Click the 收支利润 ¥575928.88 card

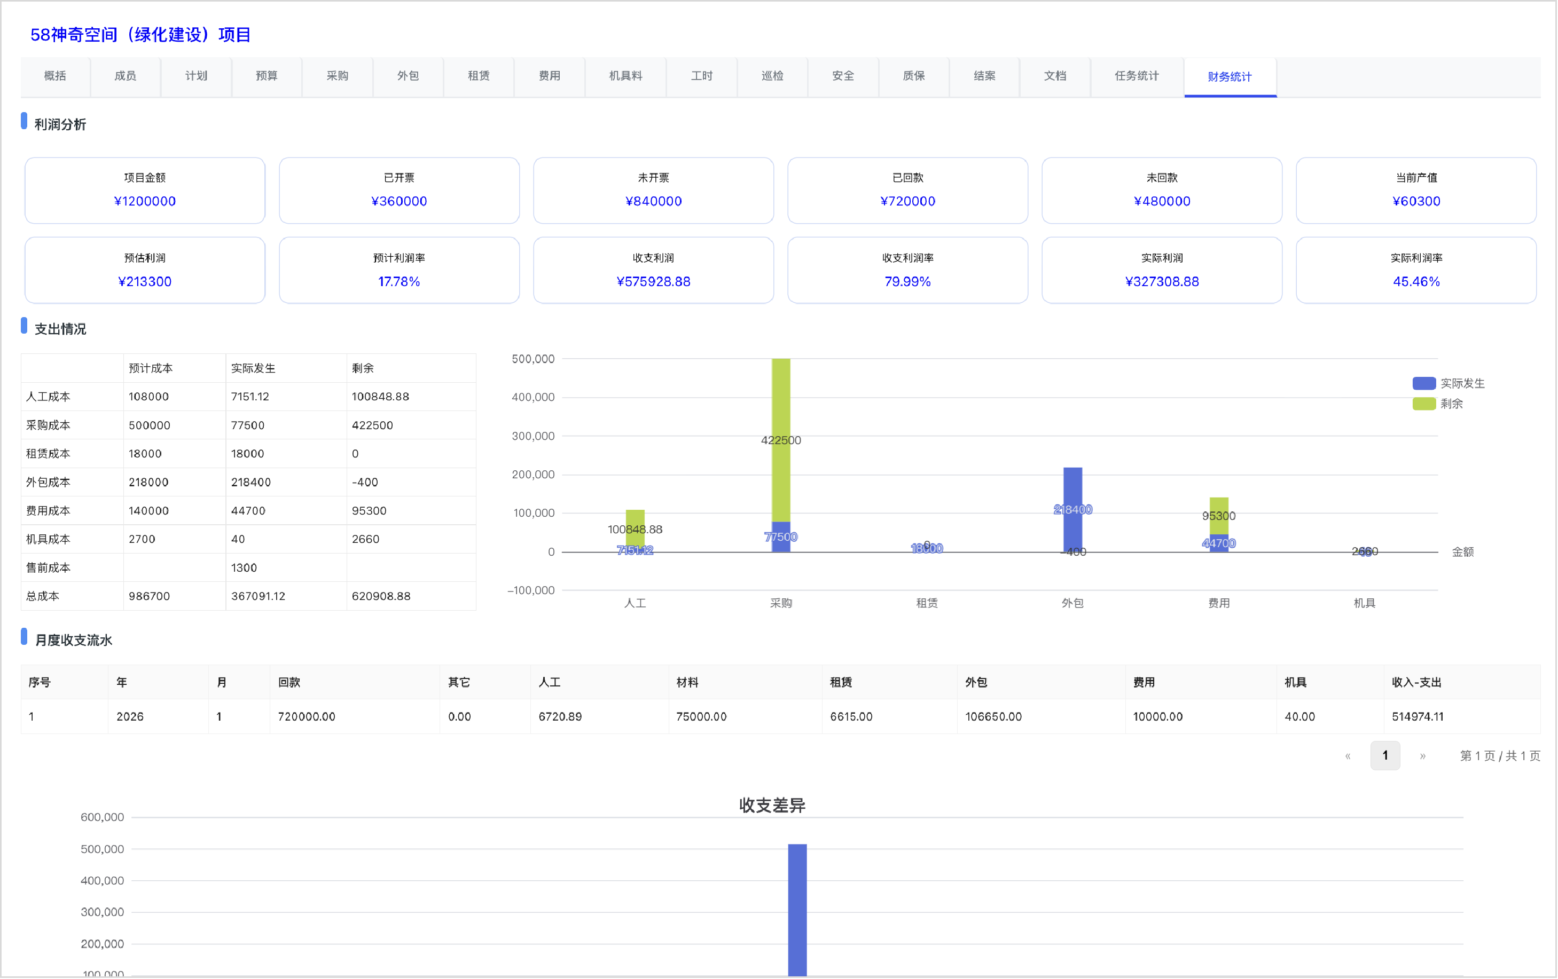(x=653, y=270)
